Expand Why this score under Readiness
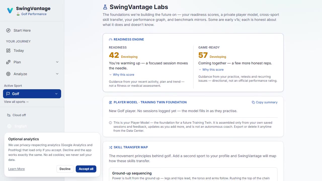The width and height of the screenshot is (322, 181). (122, 75)
